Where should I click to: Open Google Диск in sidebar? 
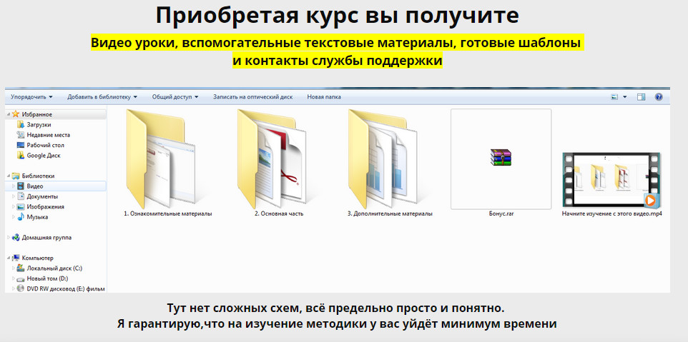(44, 156)
